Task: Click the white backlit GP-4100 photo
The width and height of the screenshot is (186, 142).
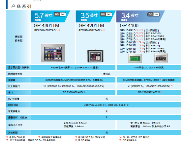Action: click(x=161, y=58)
